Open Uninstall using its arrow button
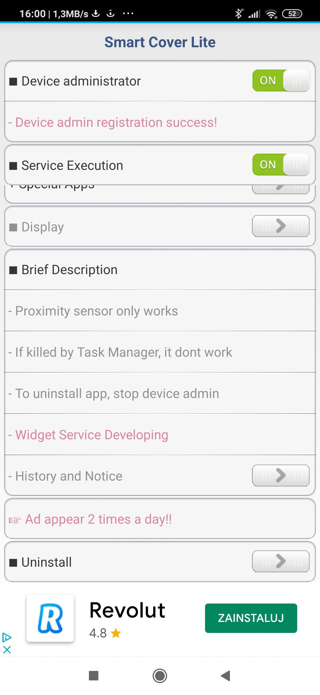320x695 pixels. coord(281,561)
